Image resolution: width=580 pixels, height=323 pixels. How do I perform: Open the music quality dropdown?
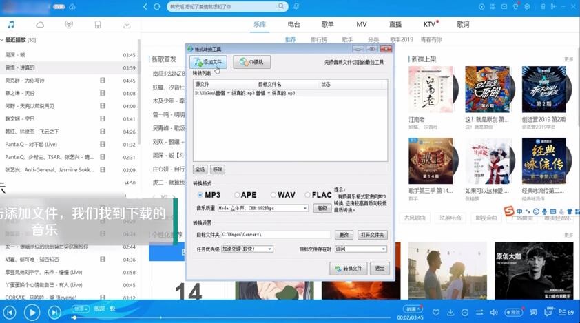(263, 208)
